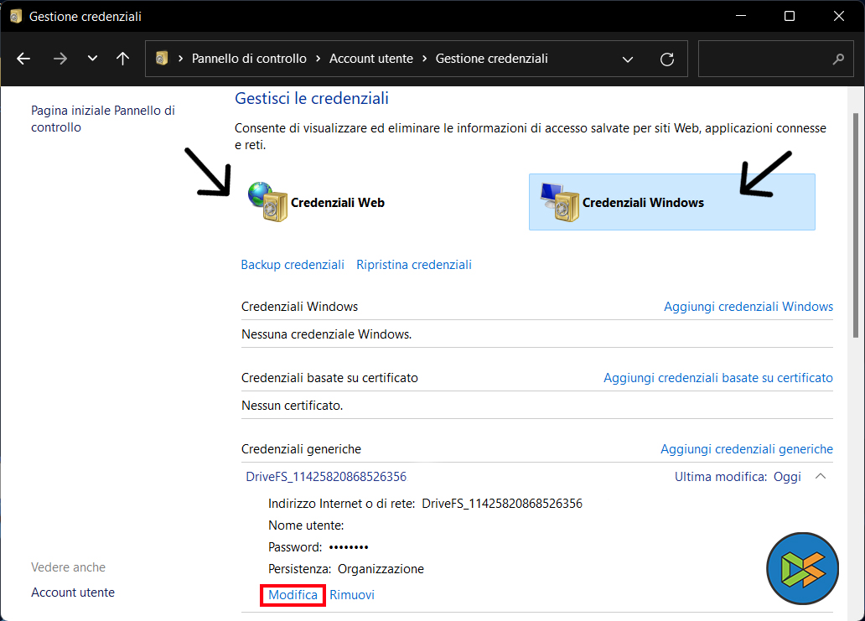
Task: Click the Credenziali Web vault icon
Action: [x=268, y=202]
